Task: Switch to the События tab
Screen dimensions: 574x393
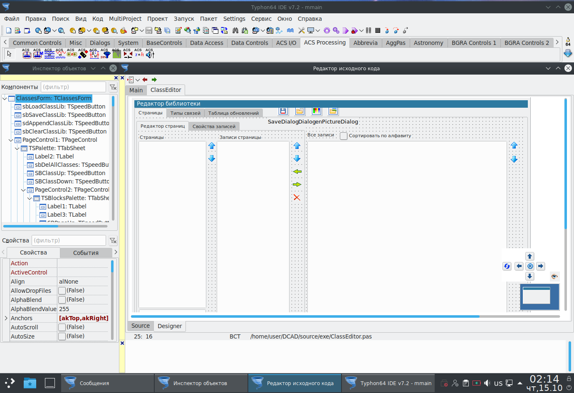Action: pyautogui.click(x=86, y=253)
